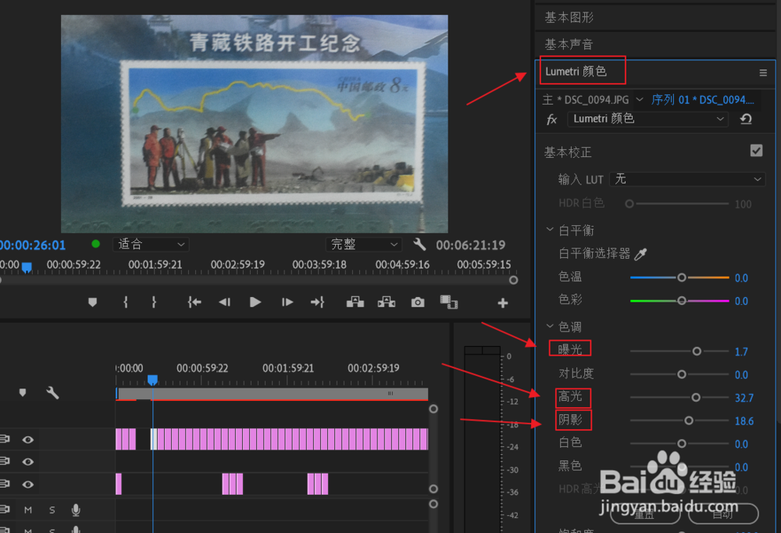781x533 pixels.
Task: Open the Comparison View icon
Action: 449,302
